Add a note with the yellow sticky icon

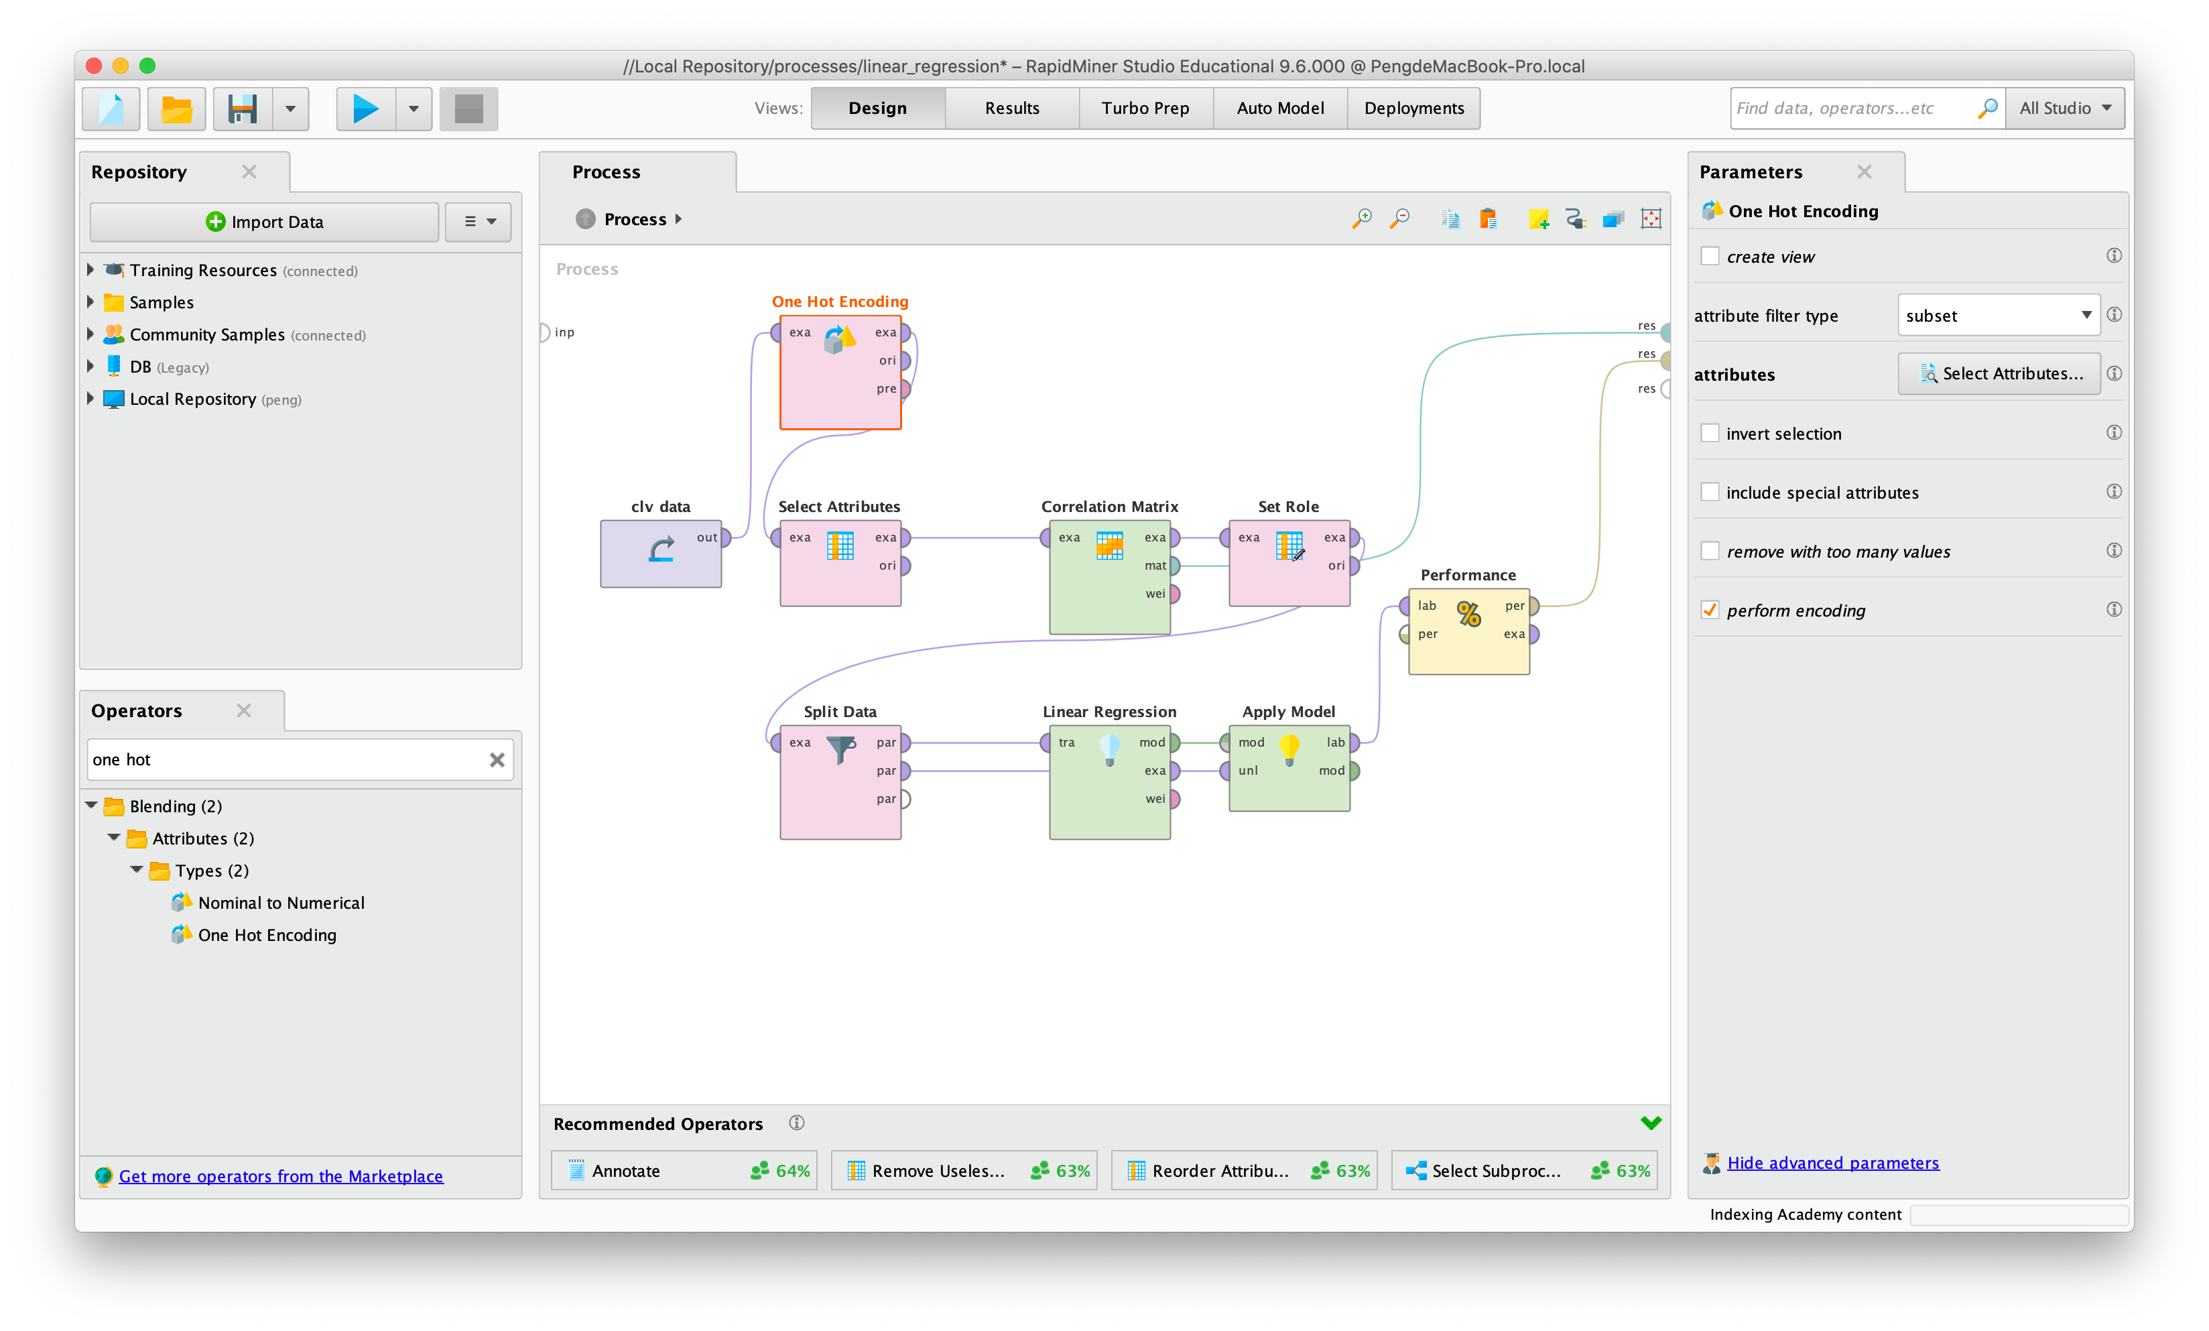(x=1538, y=218)
